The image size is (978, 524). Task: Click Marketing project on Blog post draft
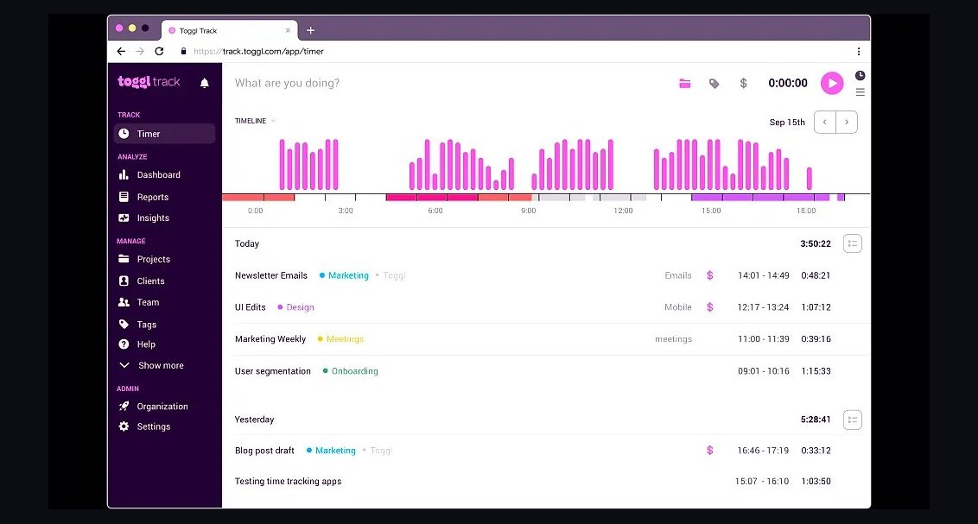[335, 451]
